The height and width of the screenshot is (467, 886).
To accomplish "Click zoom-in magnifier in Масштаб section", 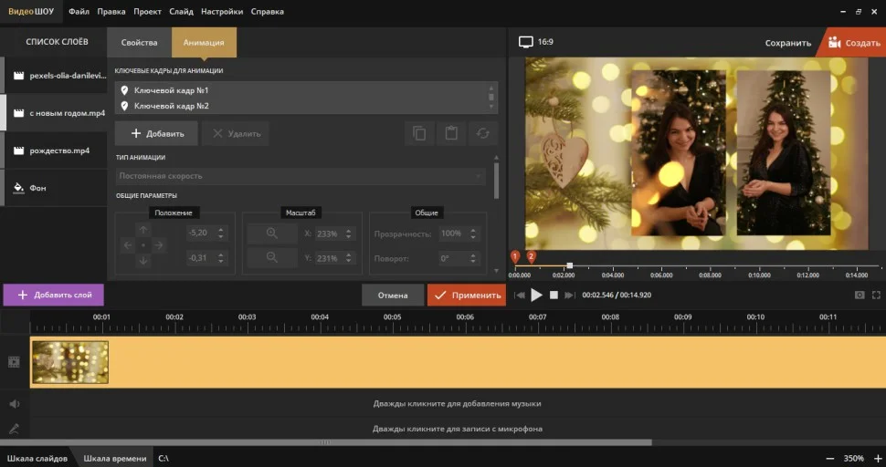I will (x=271, y=233).
